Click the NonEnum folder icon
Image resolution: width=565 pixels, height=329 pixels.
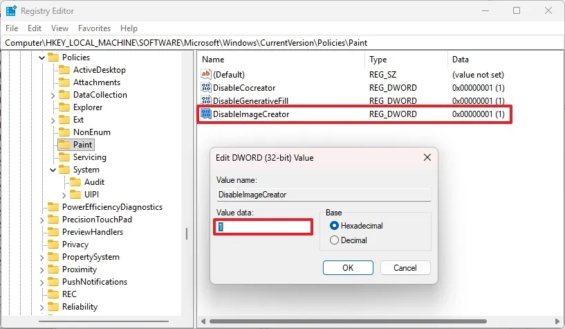(64, 132)
